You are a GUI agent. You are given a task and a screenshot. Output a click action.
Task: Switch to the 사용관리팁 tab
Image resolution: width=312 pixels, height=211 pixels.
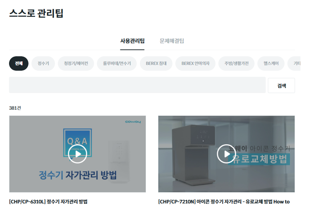(132, 41)
